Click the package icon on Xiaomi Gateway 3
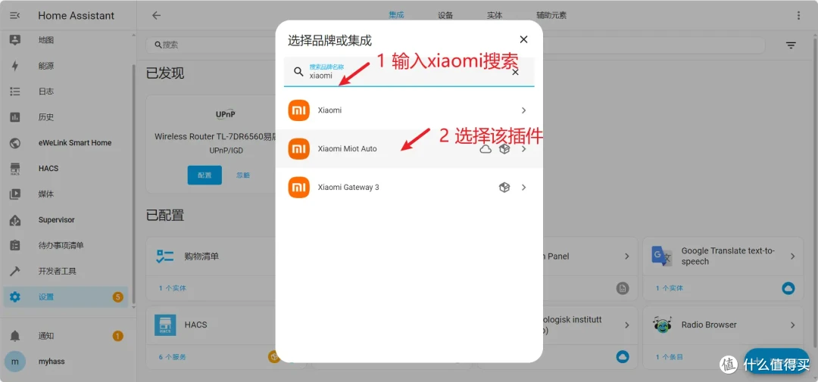 coord(504,187)
